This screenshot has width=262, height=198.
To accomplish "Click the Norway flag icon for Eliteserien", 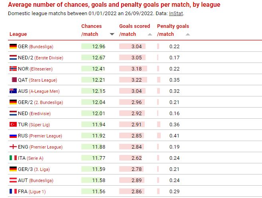I will pyautogui.click(x=13, y=69).
